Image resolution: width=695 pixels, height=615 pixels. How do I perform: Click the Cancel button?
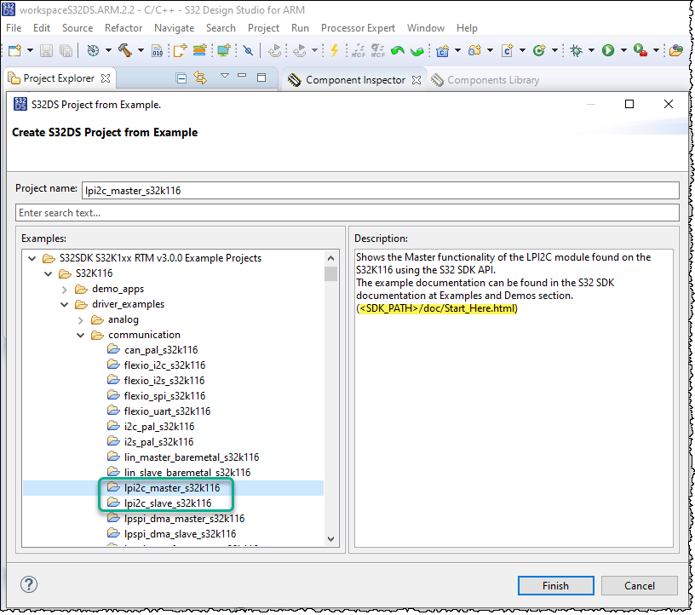pyautogui.click(x=639, y=586)
